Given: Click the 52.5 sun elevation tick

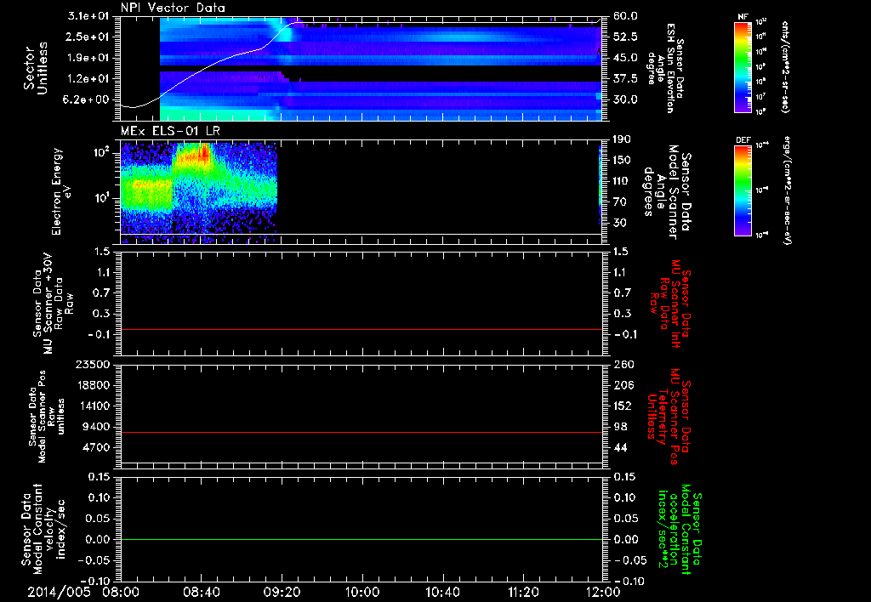Looking at the screenshot, I should pos(625,37).
